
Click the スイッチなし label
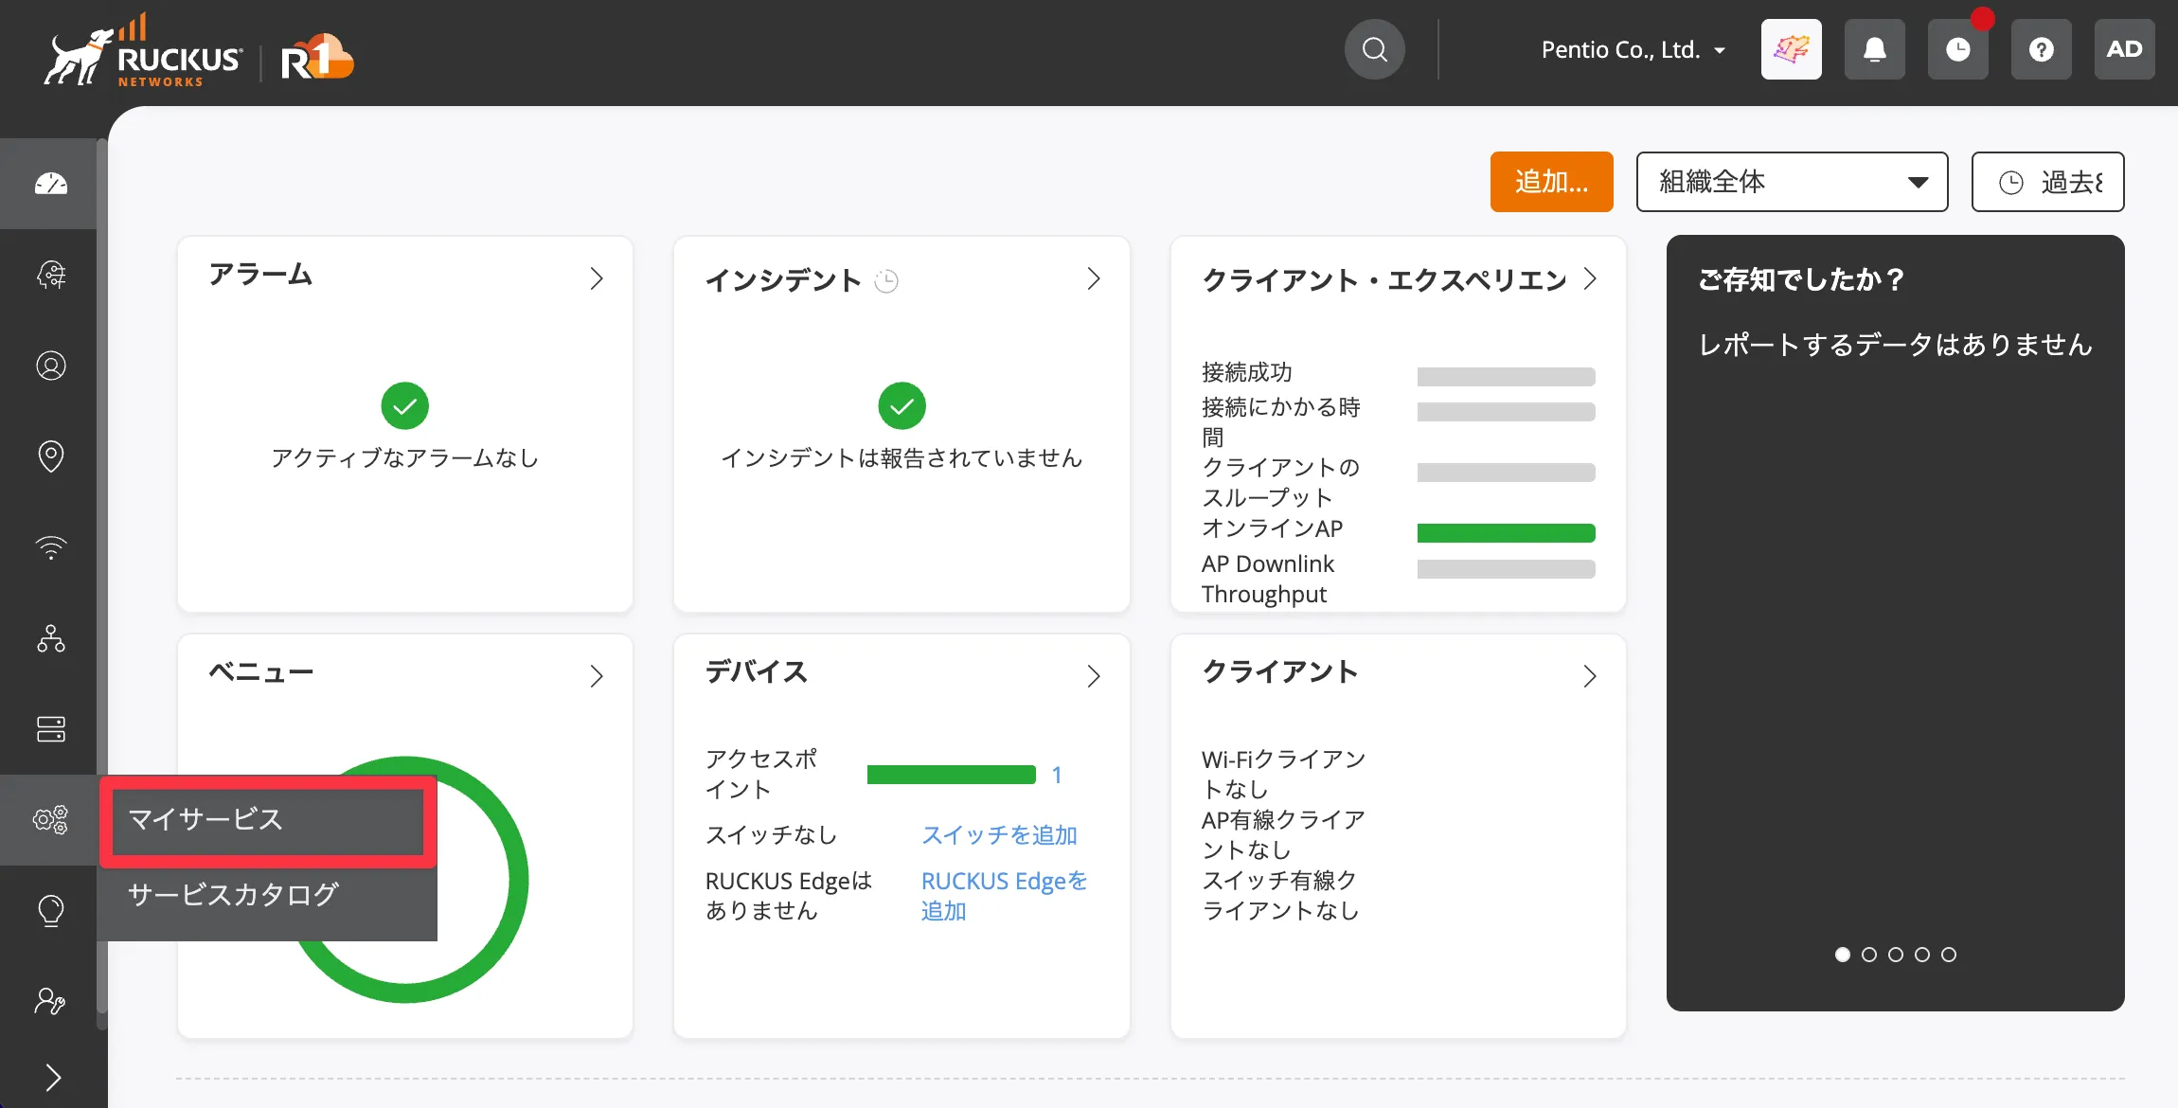click(x=771, y=835)
